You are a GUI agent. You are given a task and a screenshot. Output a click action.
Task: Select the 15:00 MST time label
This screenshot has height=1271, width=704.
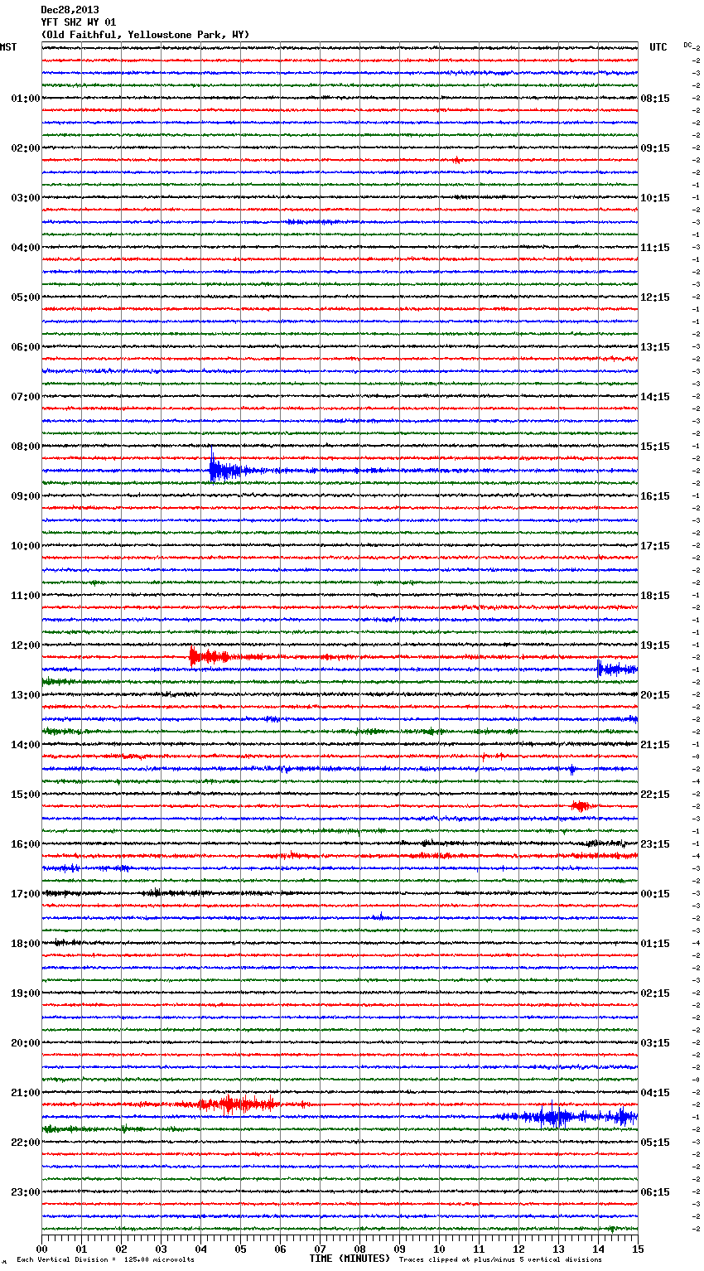click(26, 795)
